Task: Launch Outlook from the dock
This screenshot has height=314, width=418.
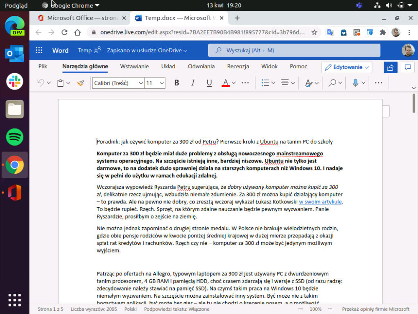Action: point(15,54)
